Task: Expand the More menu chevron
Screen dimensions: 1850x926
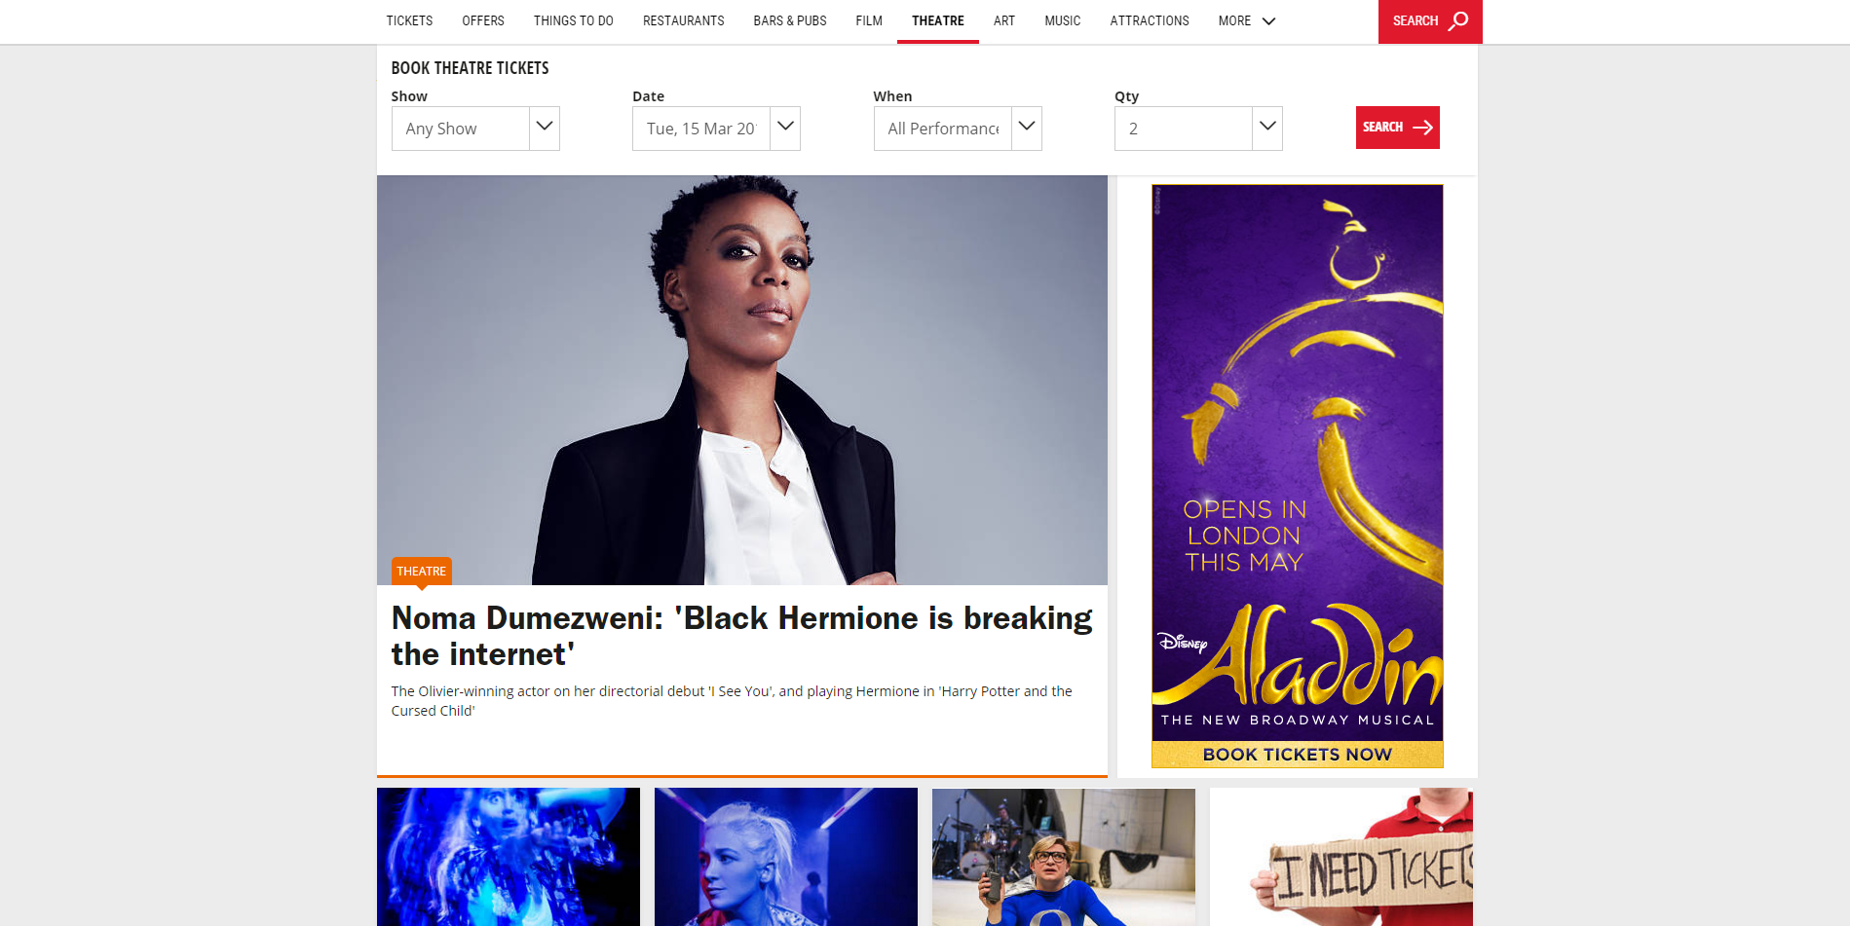Action: tap(1268, 21)
